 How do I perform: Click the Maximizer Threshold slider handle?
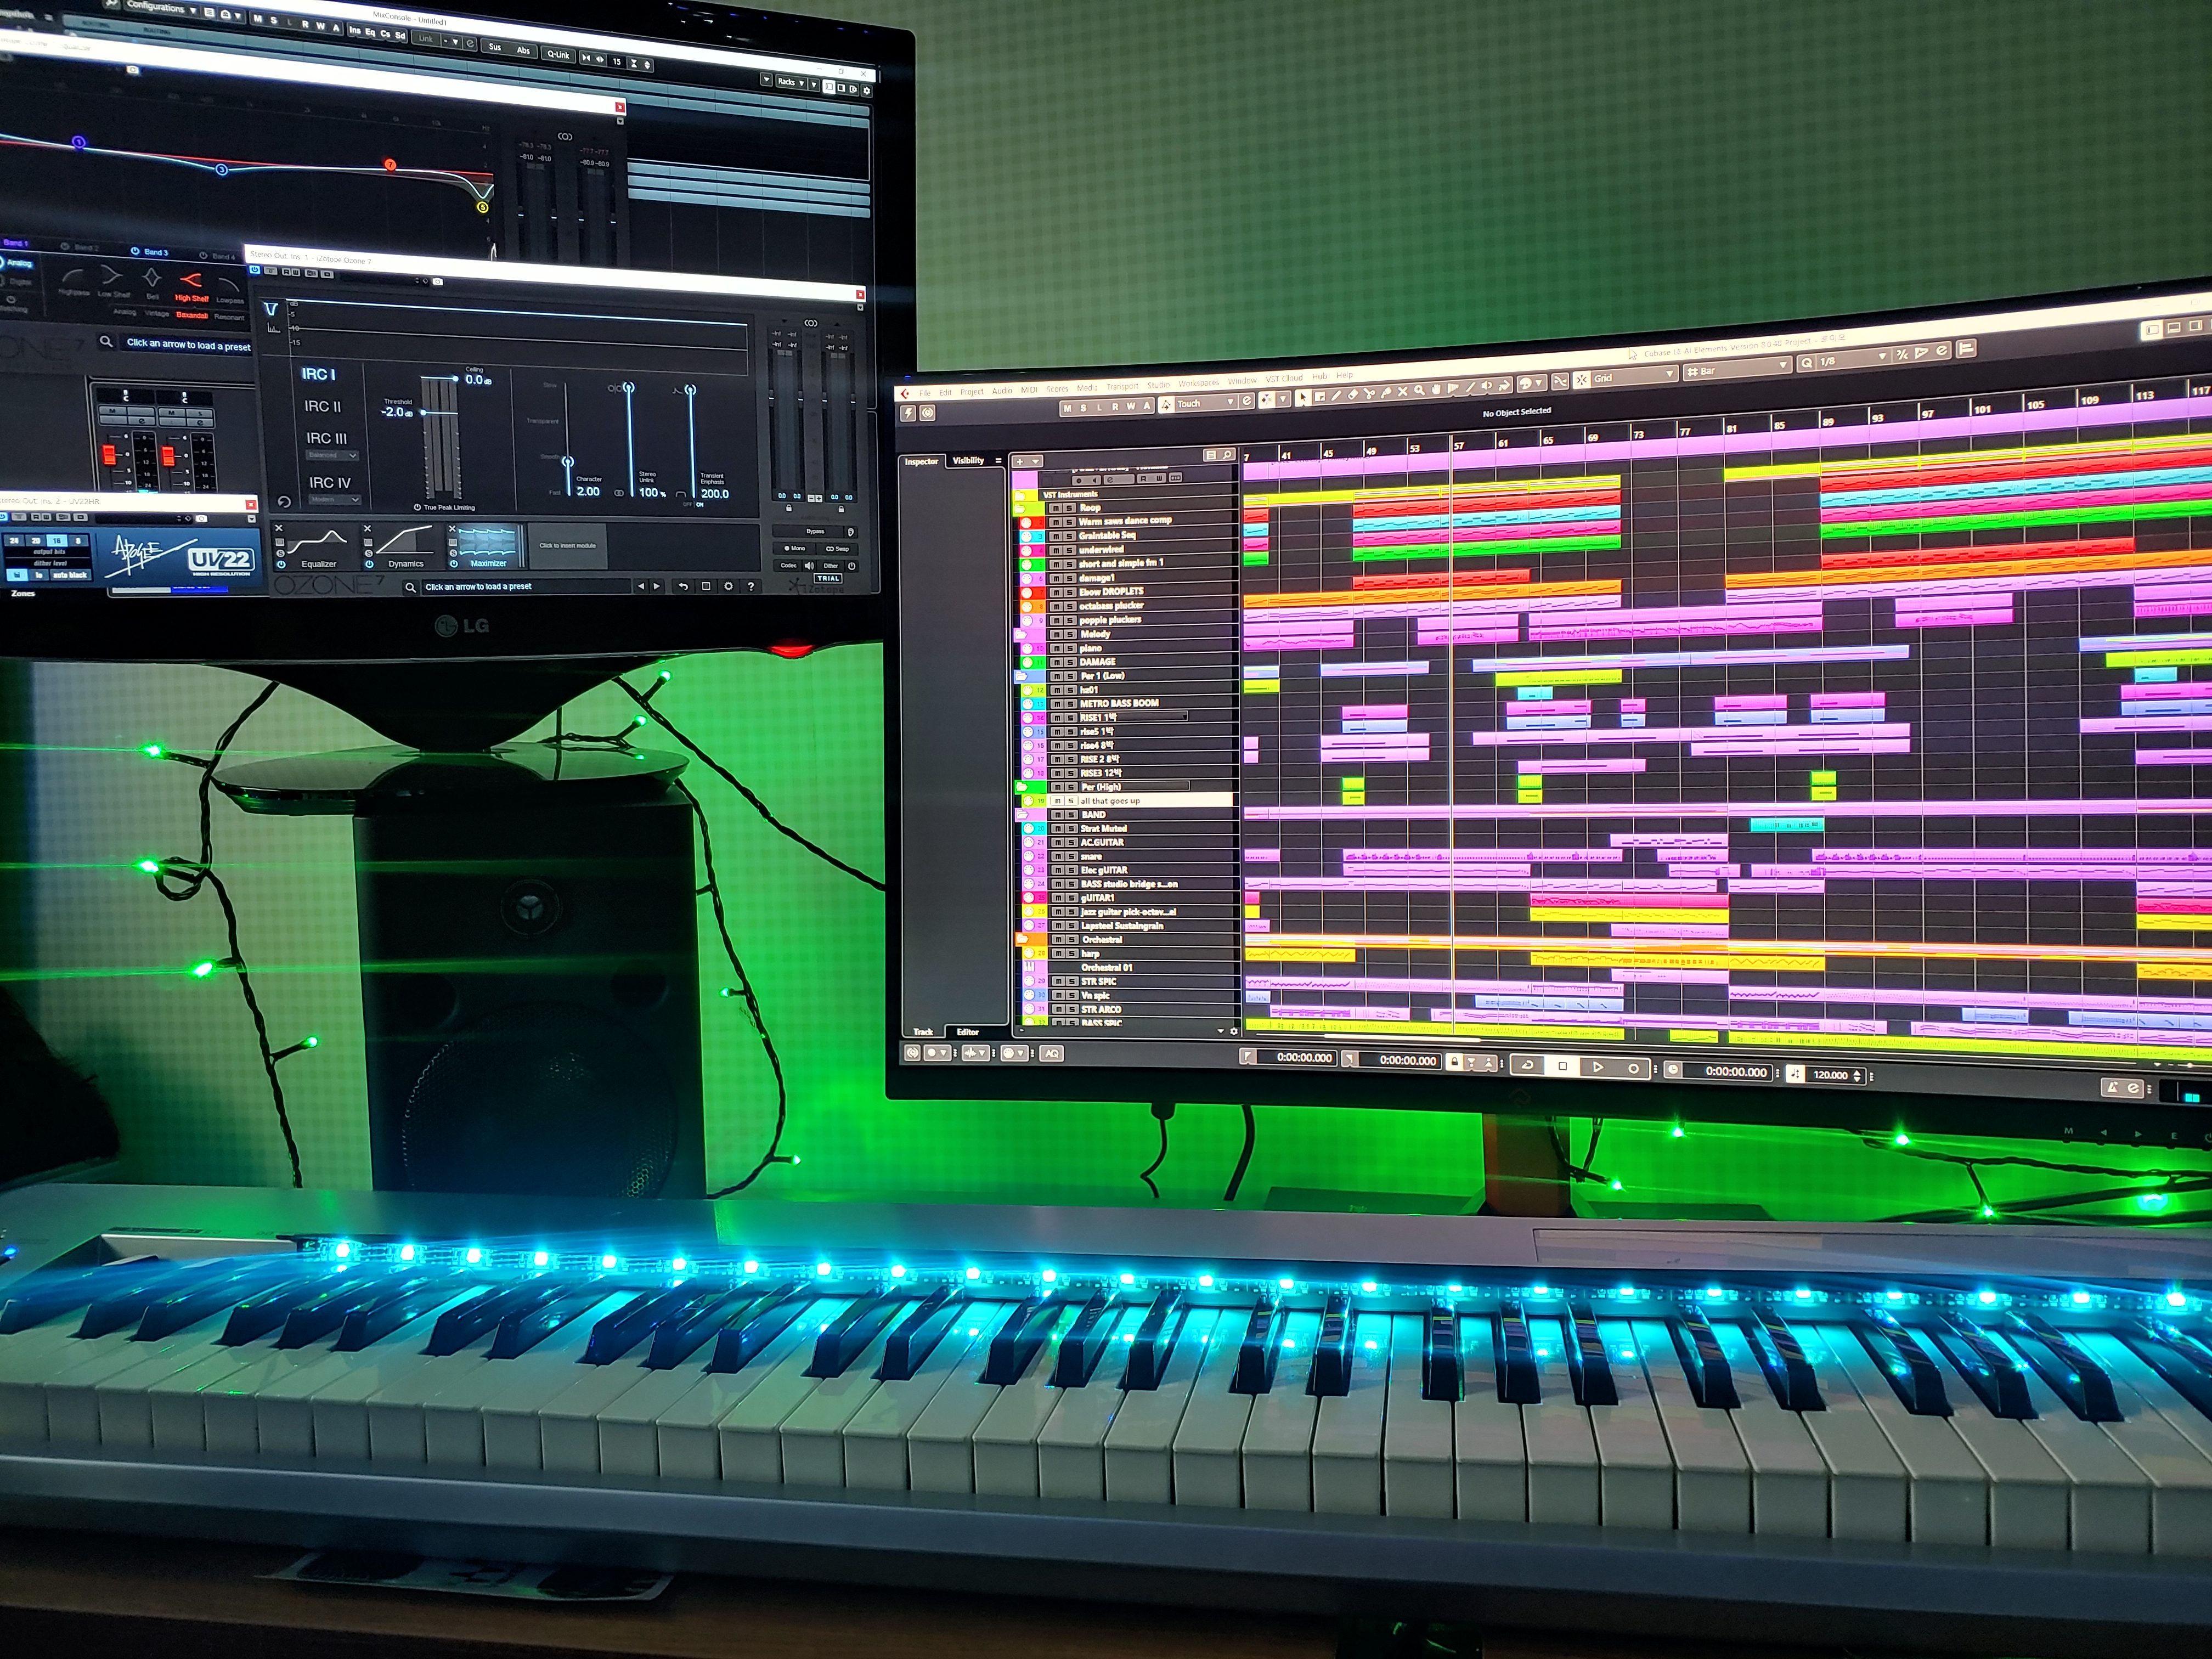(424, 413)
